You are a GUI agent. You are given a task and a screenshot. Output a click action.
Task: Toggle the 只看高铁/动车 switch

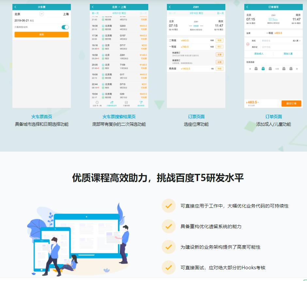[x=65, y=27]
